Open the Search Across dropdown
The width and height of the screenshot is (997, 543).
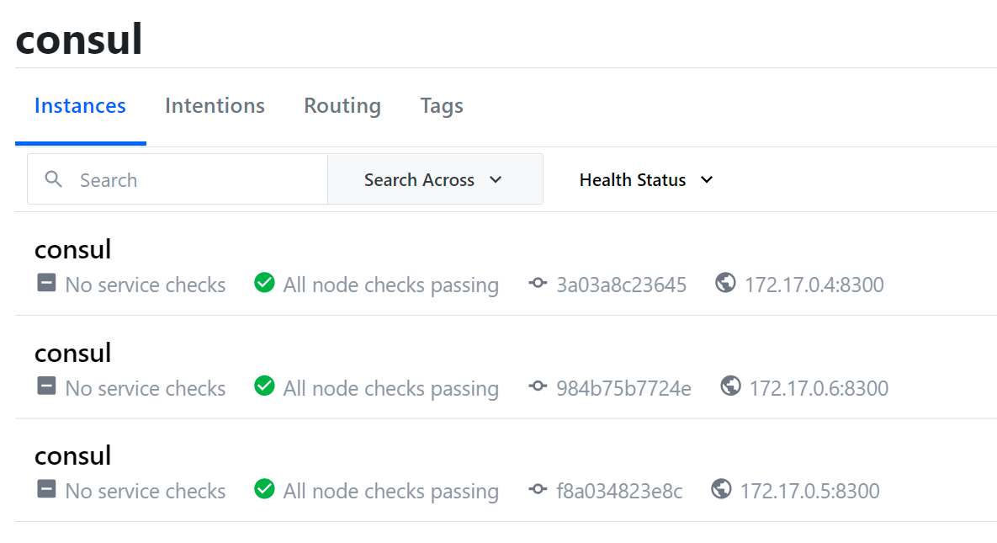click(x=435, y=179)
